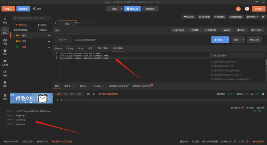Open the user avatar icon

[247, 9]
